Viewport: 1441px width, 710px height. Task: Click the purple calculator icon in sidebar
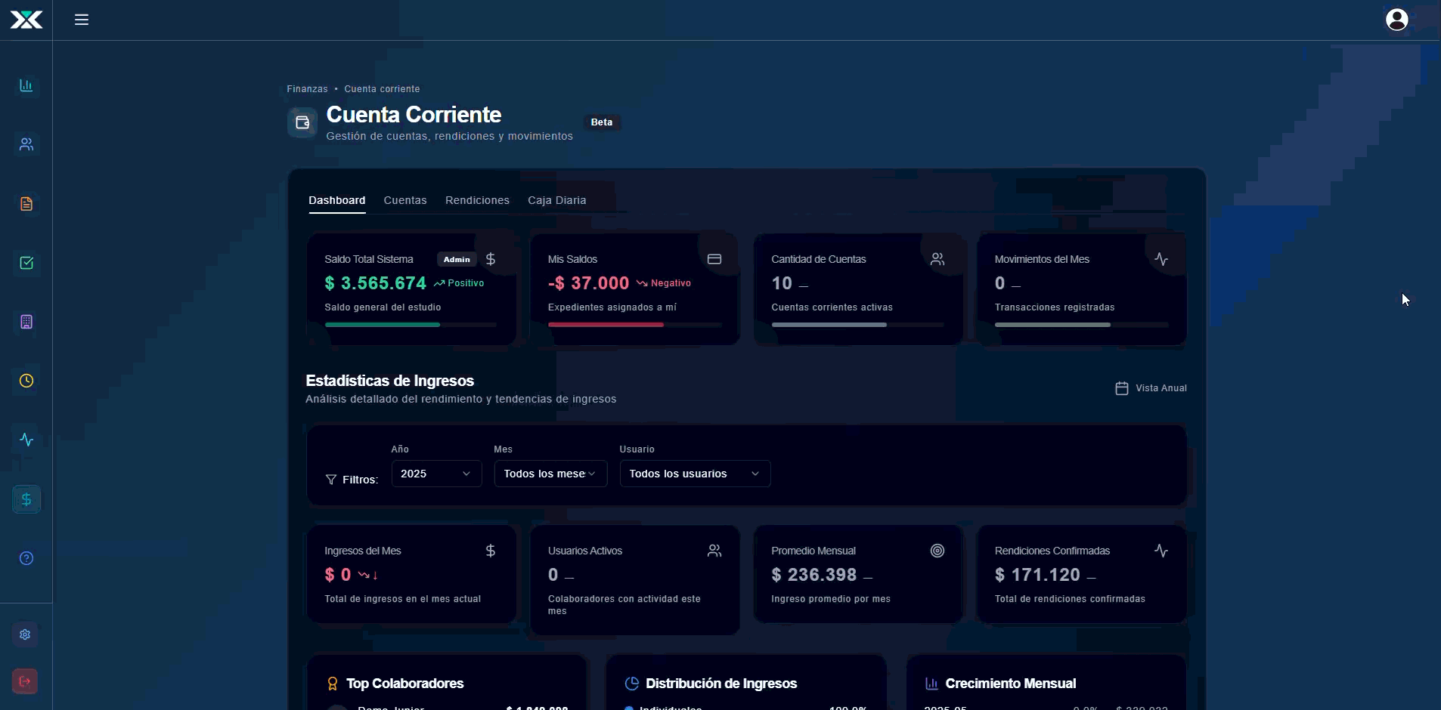coord(26,322)
